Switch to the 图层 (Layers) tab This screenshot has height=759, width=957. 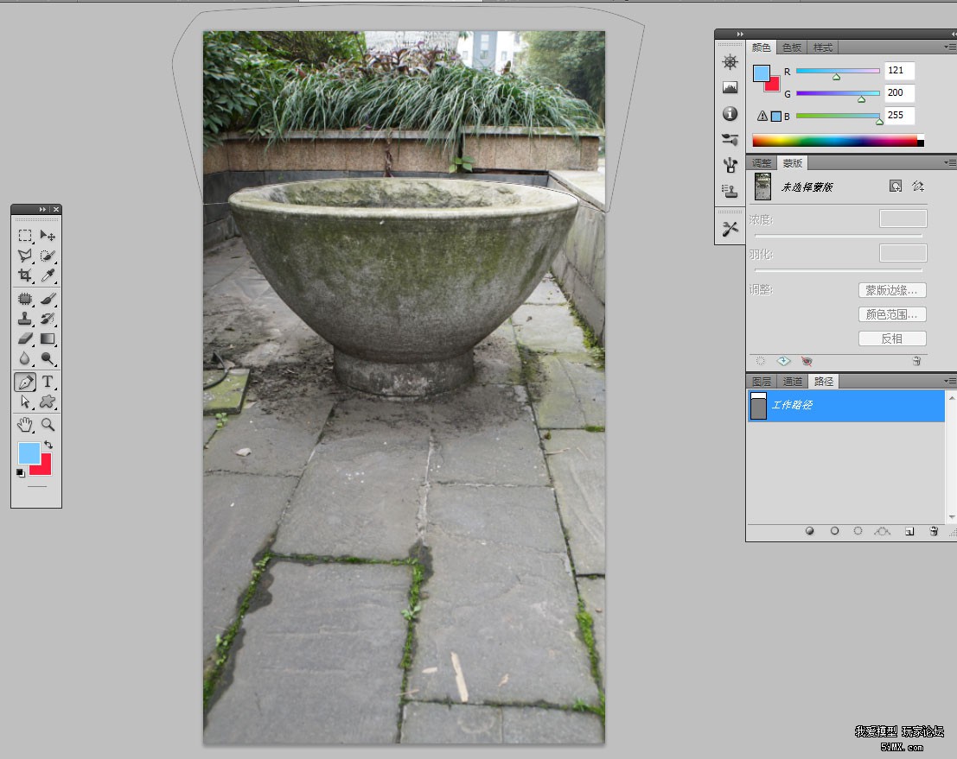click(x=761, y=381)
